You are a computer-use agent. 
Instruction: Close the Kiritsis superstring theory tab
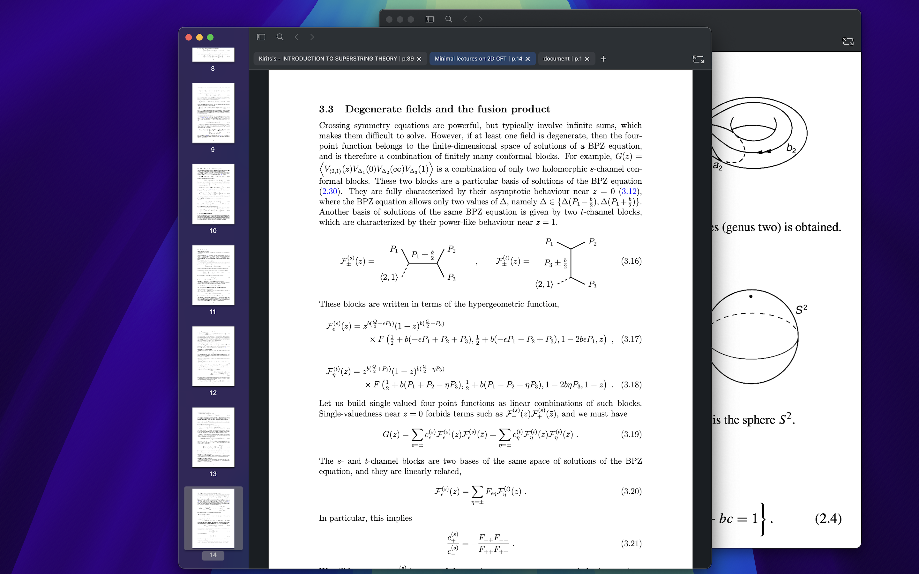pos(419,59)
